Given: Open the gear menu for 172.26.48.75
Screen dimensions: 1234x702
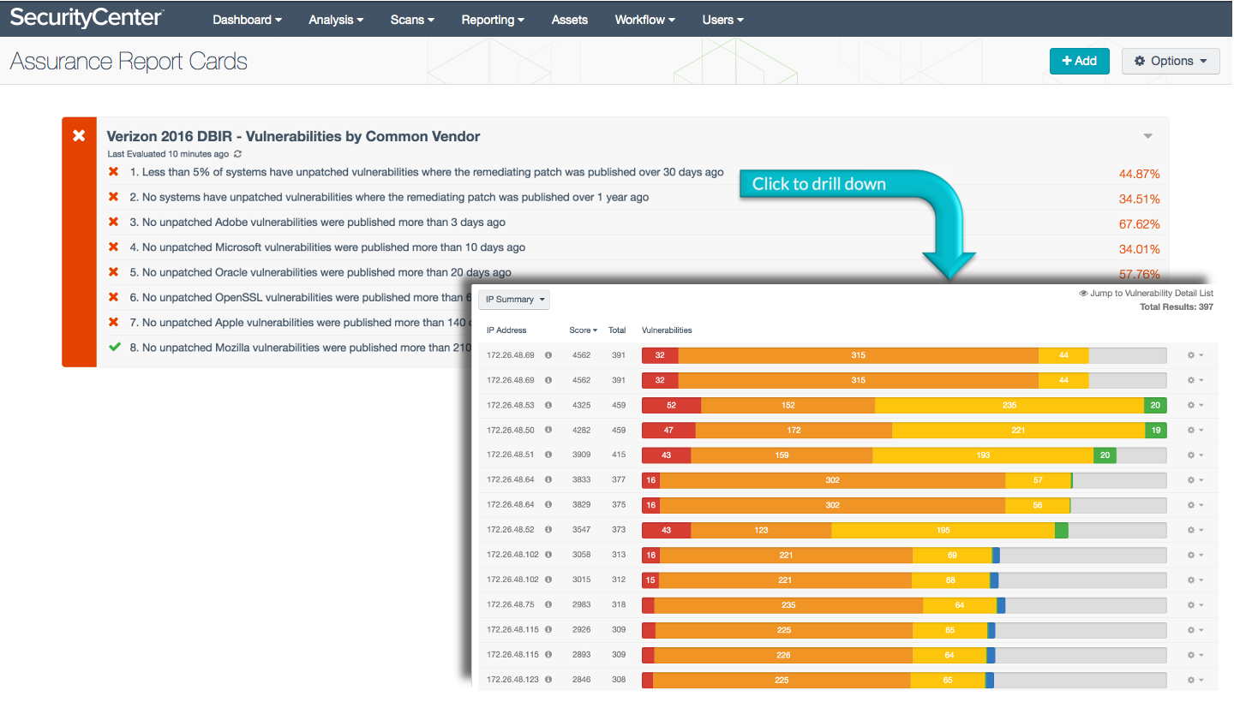Looking at the screenshot, I should [x=1195, y=604].
